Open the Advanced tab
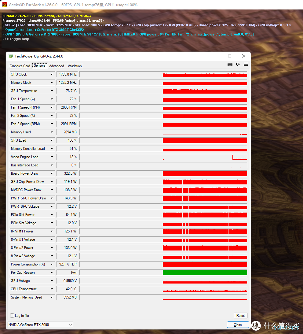 pos(57,66)
